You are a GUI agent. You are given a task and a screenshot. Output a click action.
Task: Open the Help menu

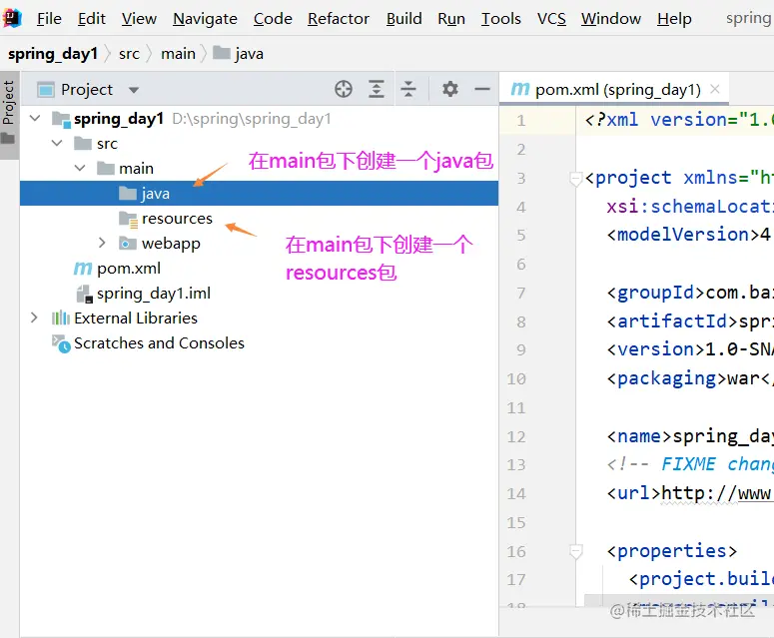click(674, 19)
